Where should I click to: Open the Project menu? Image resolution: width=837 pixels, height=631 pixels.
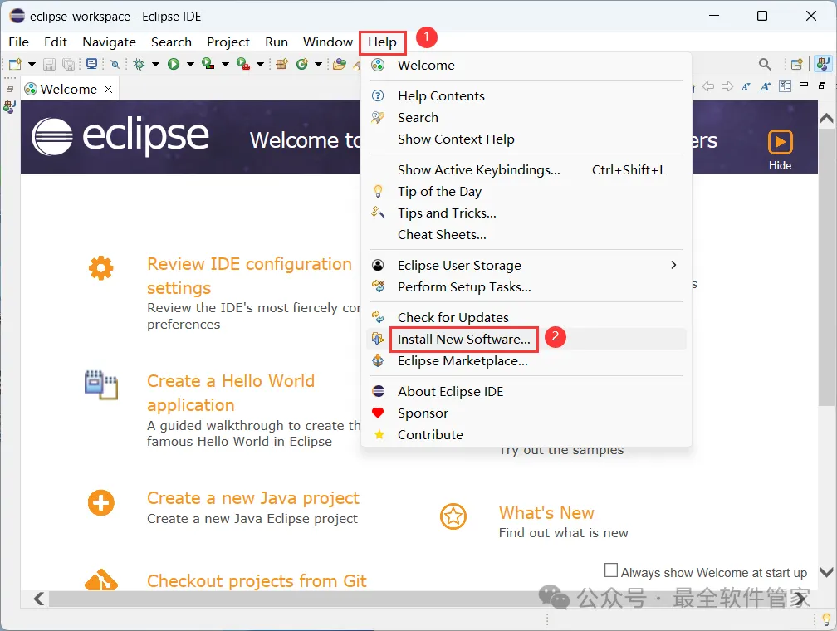(228, 42)
